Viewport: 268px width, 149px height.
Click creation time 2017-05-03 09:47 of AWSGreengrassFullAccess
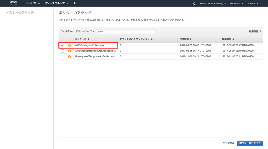tap(195, 45)
